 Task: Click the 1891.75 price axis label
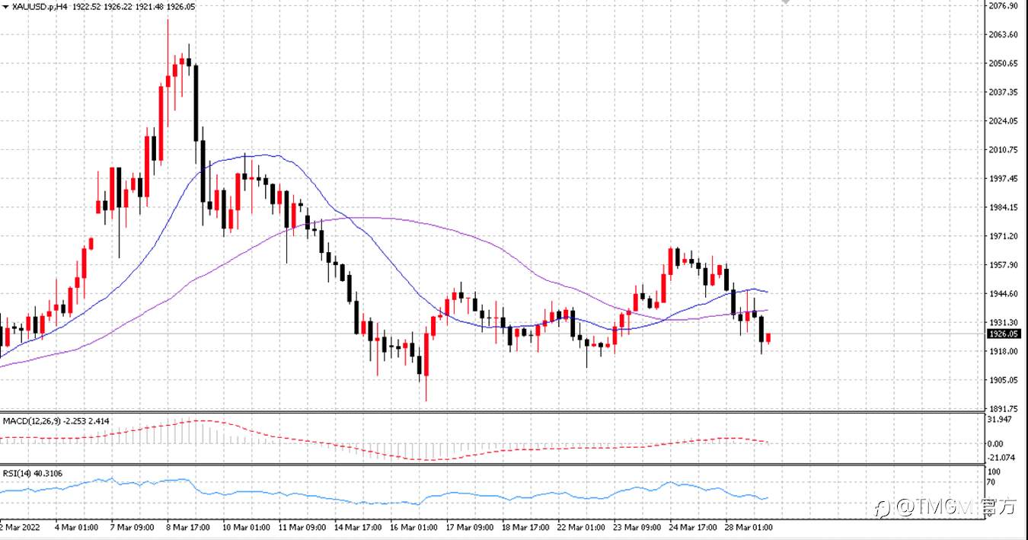click(x=1003, y=408)
